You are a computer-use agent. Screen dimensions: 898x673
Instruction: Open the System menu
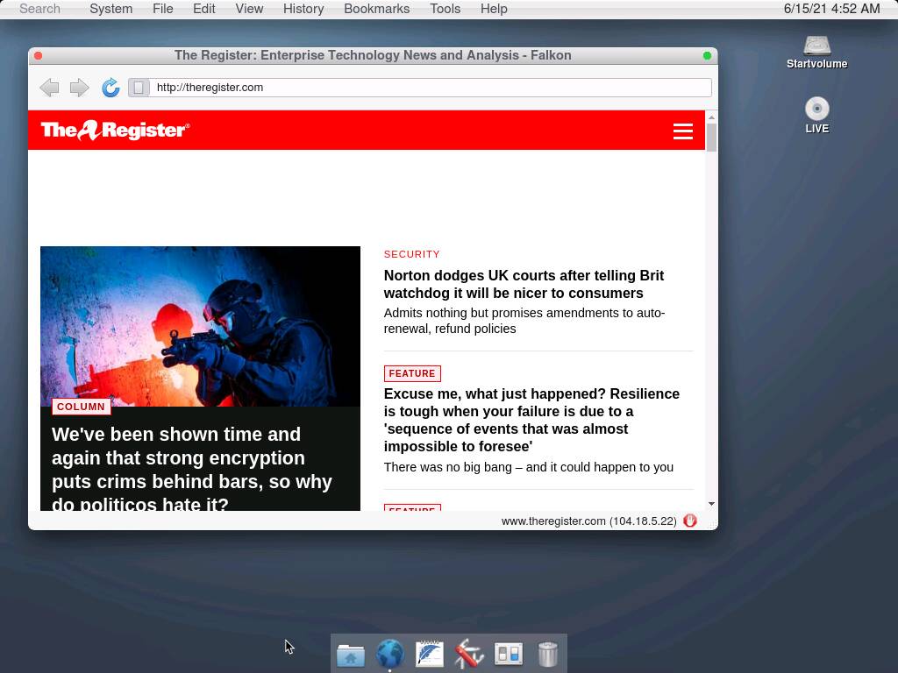(x=111, y=9)
